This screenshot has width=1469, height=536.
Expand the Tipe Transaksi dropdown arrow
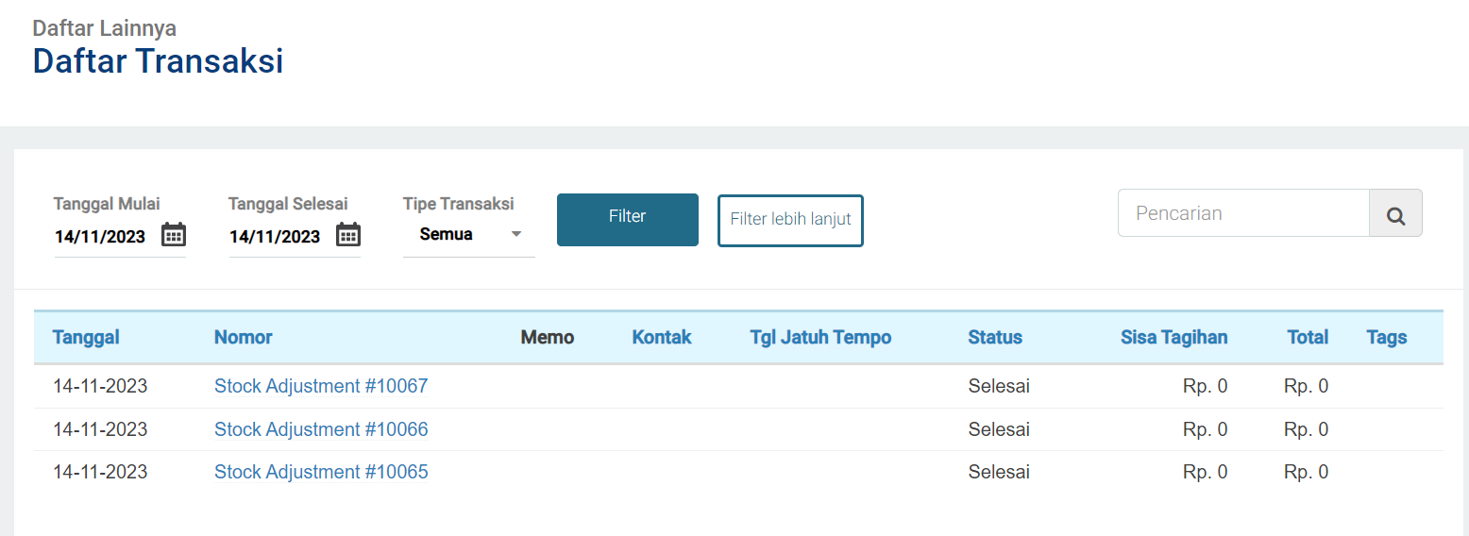(x=516, y=234)
